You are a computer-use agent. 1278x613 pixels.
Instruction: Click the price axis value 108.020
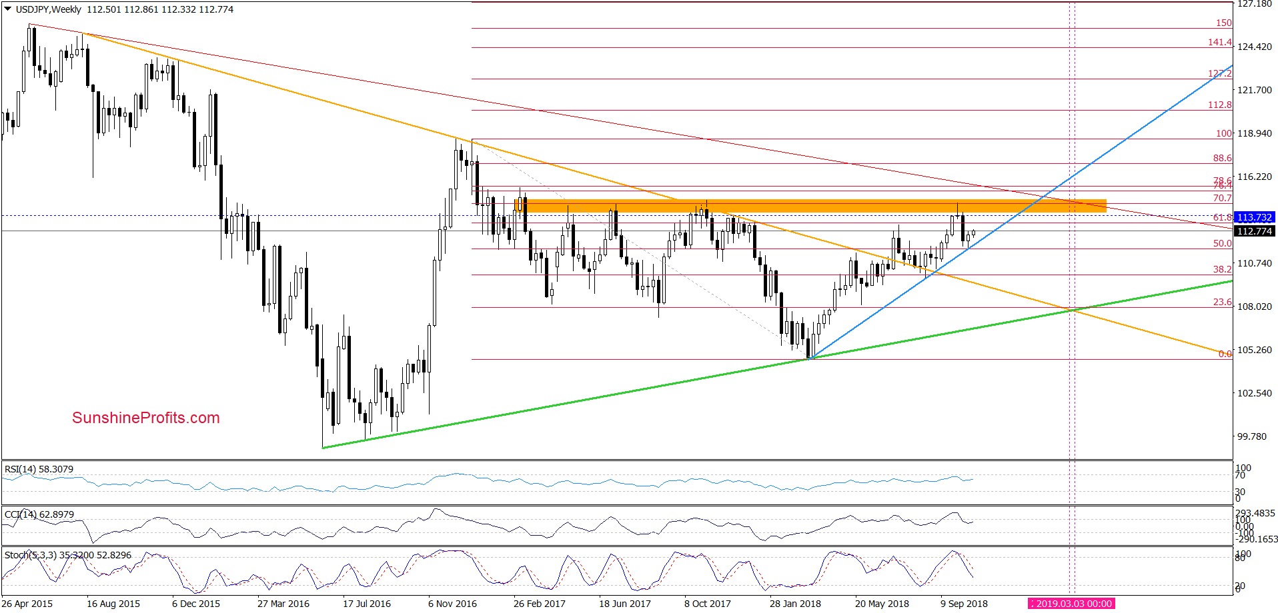[1255, 306]
